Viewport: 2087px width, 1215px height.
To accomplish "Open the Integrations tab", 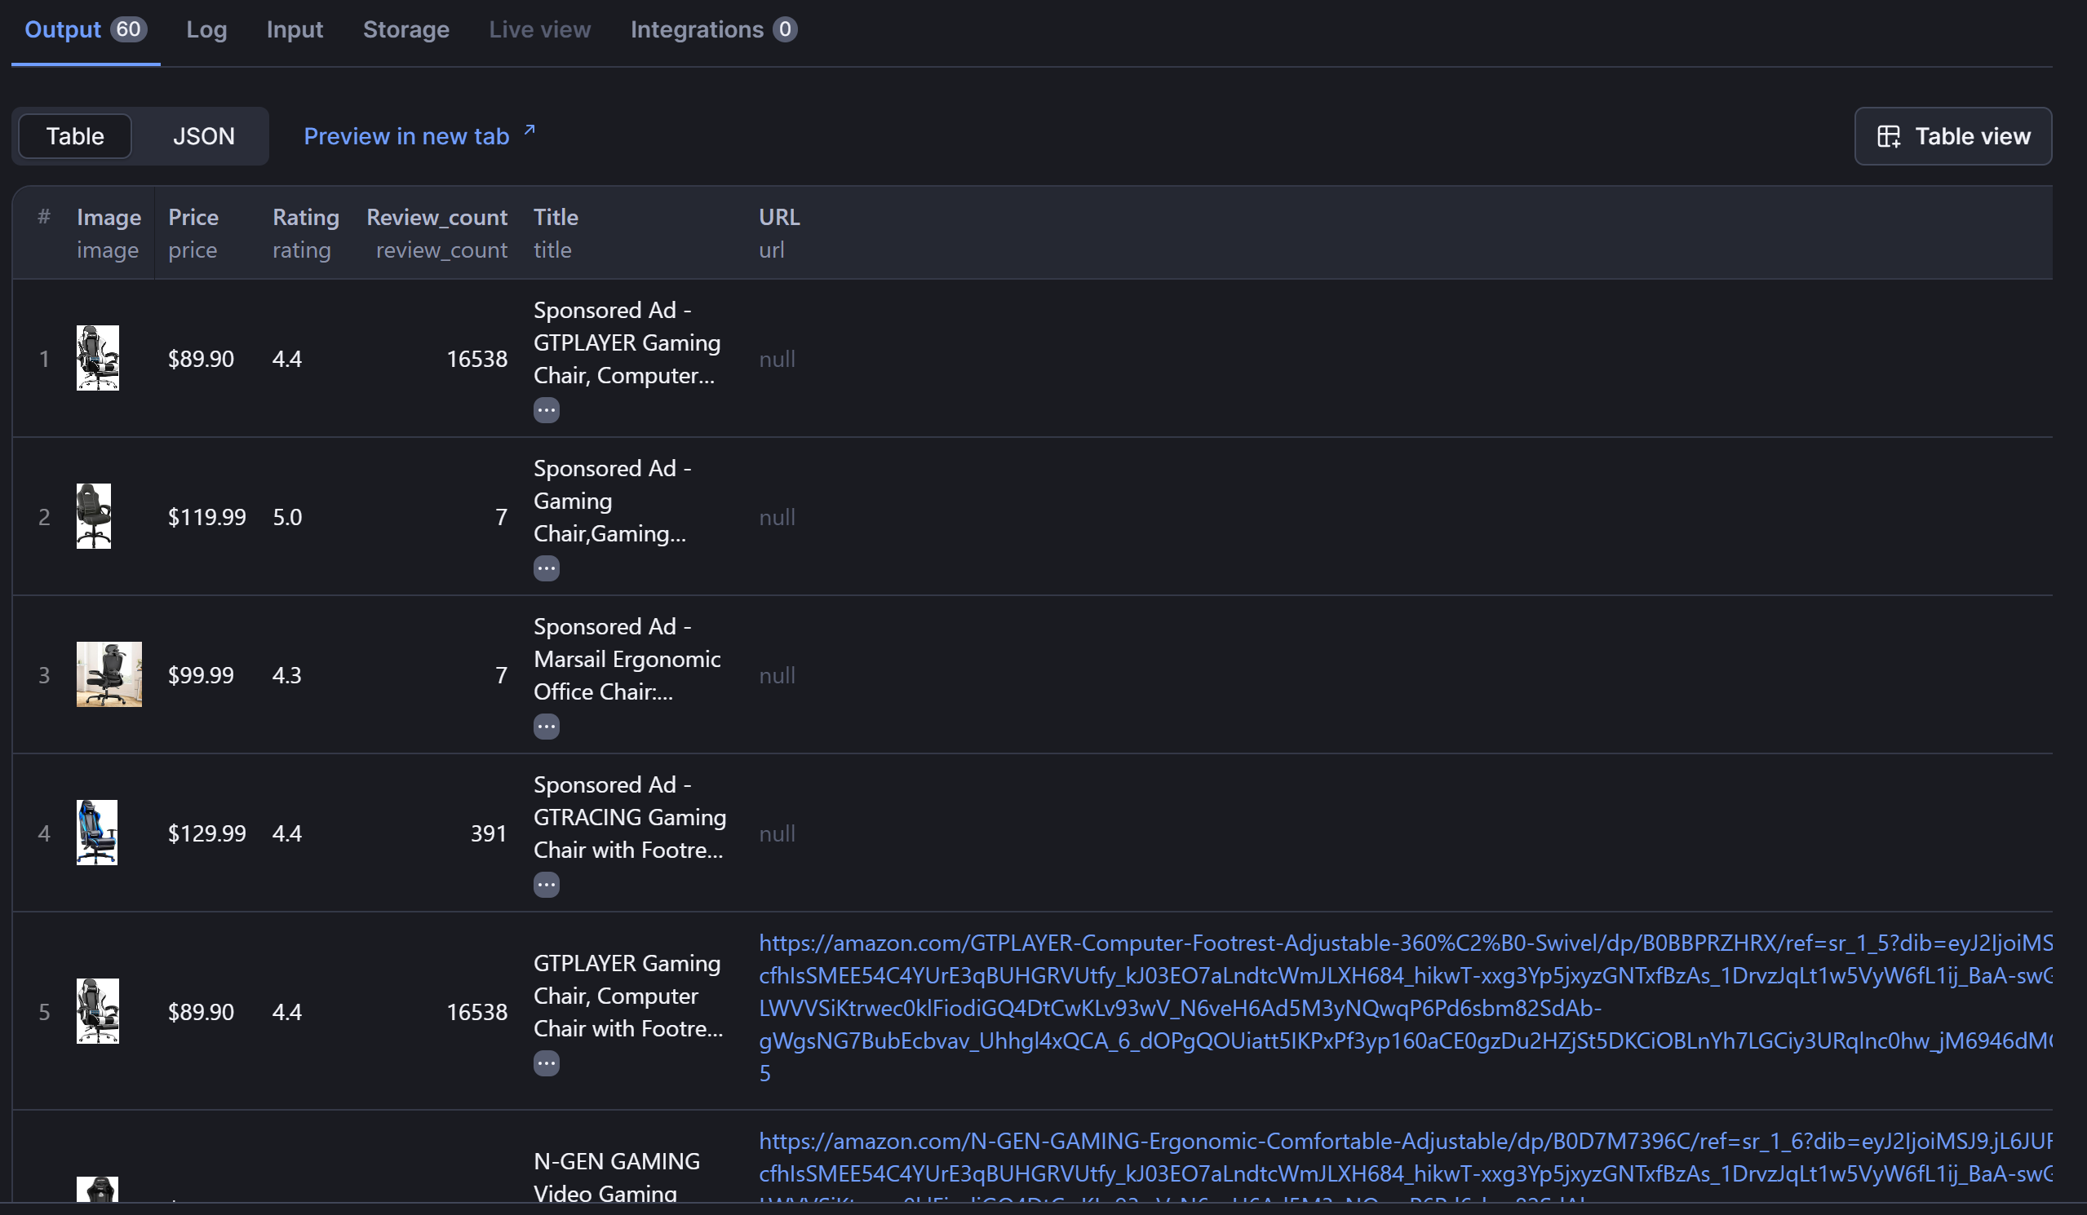I will coord(713,30).
